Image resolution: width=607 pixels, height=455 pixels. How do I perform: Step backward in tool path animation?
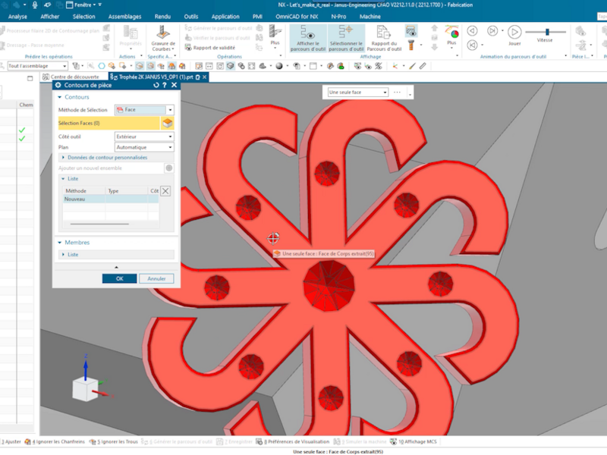coord(472,31)
